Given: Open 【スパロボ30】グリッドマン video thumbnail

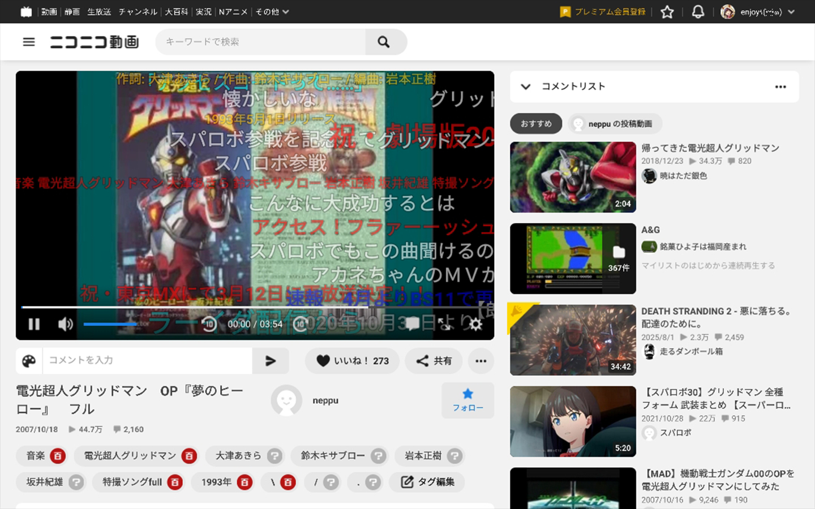Looking at the screenshot, I should coord(573,421).
